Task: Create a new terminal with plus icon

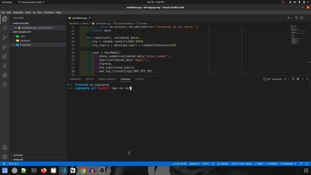Action: pyautogui.click(x=285, y=79)
